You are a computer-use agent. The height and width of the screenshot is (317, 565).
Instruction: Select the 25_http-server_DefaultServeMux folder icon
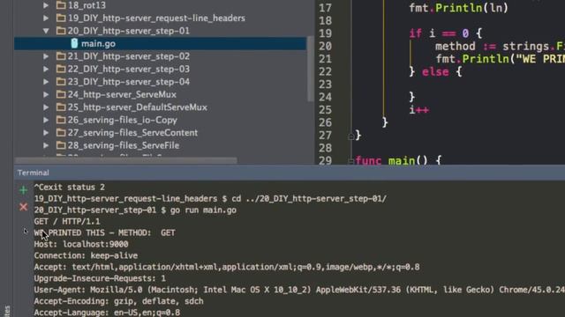tap(61, 107)
